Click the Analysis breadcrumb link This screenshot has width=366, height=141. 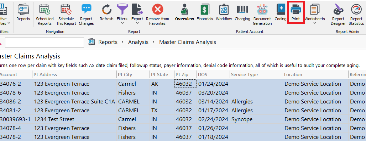[x=138, y=42]
